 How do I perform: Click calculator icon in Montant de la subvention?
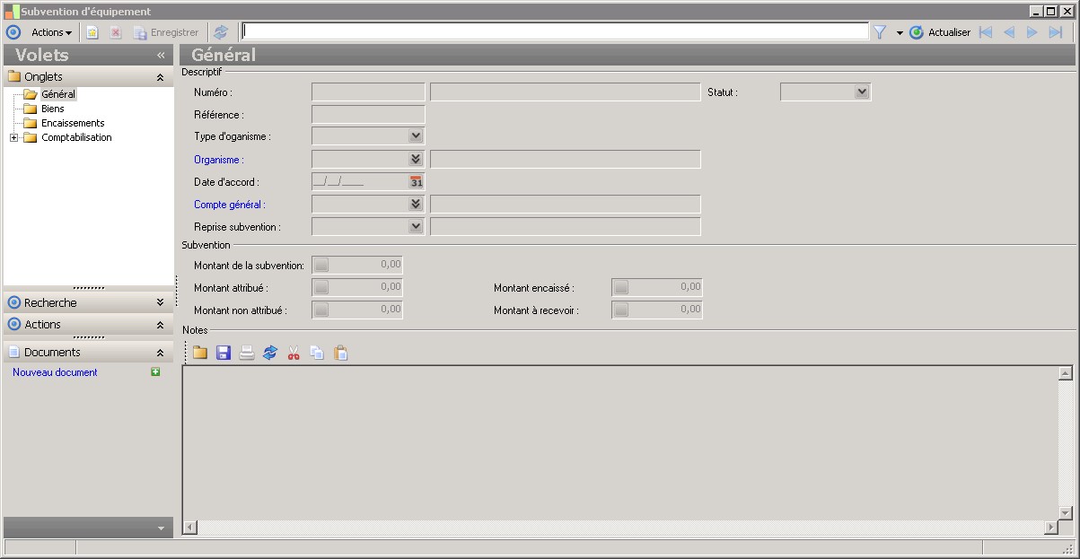[x=321, y=265]
